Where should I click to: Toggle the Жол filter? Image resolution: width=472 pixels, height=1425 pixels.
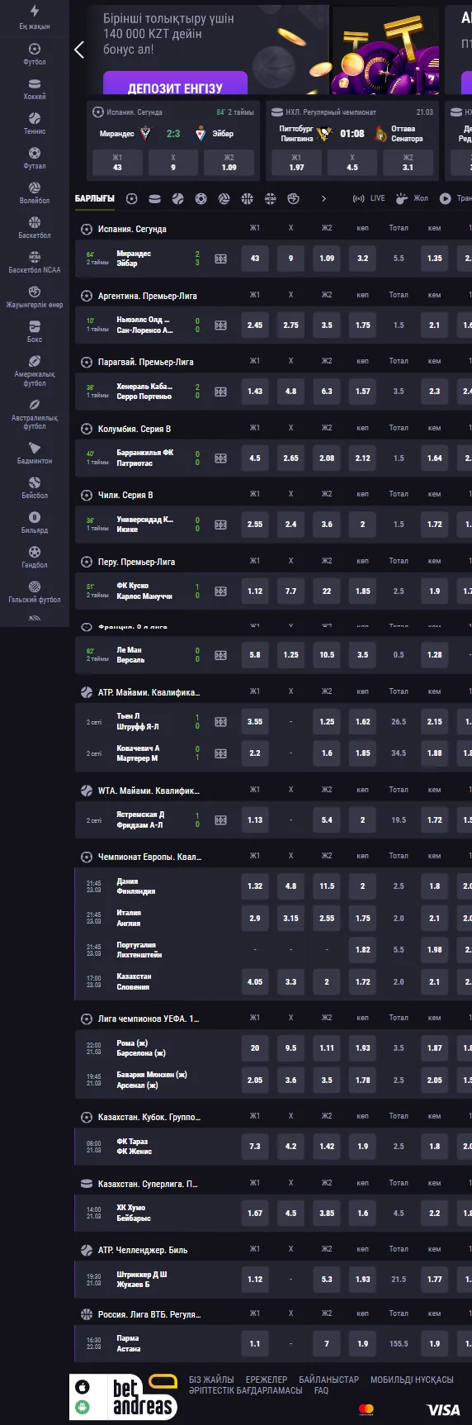(x=412, y=198)
